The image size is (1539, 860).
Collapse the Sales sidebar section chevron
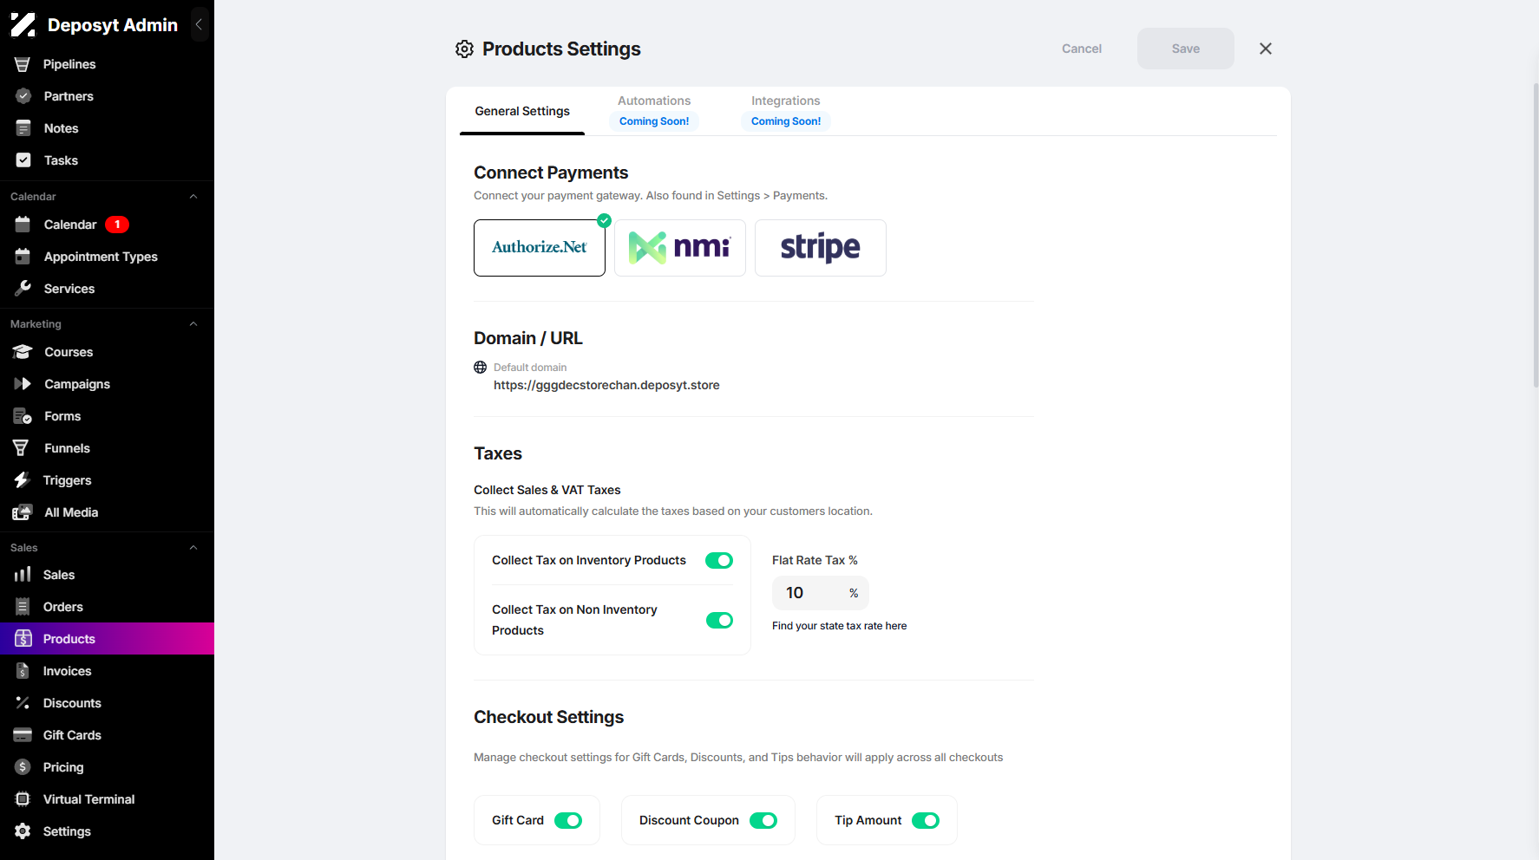tap(193, 548)
